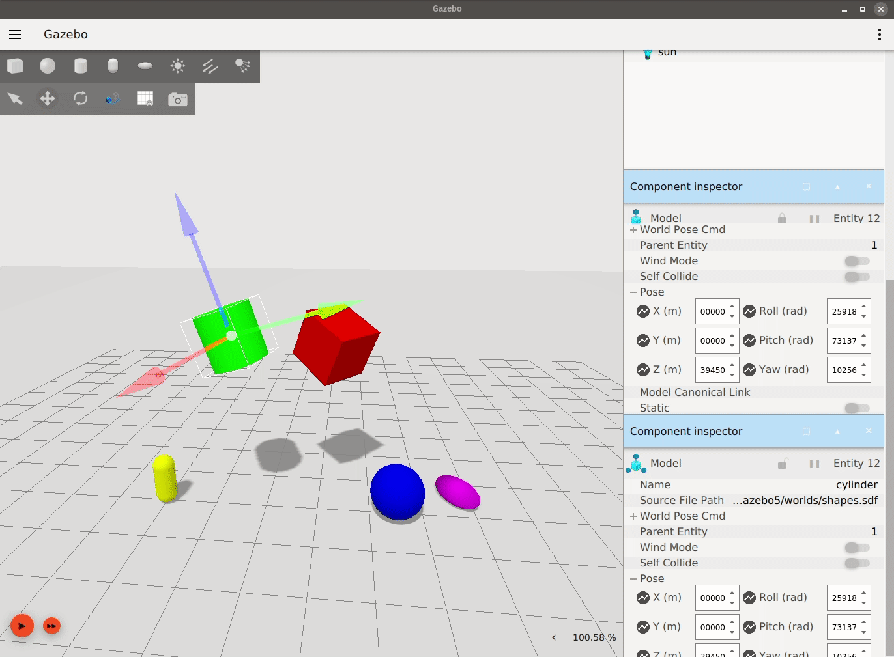Add a point light

pos(177,66)
